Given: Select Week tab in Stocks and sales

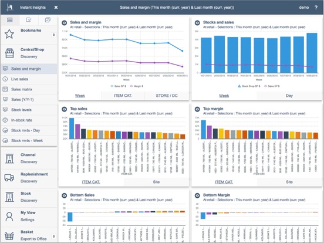Looking at the screenshot, I should 224,96.
